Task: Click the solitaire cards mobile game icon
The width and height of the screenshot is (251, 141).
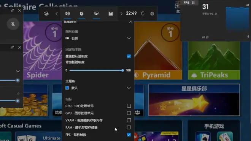Action: [x=203, y=136]
